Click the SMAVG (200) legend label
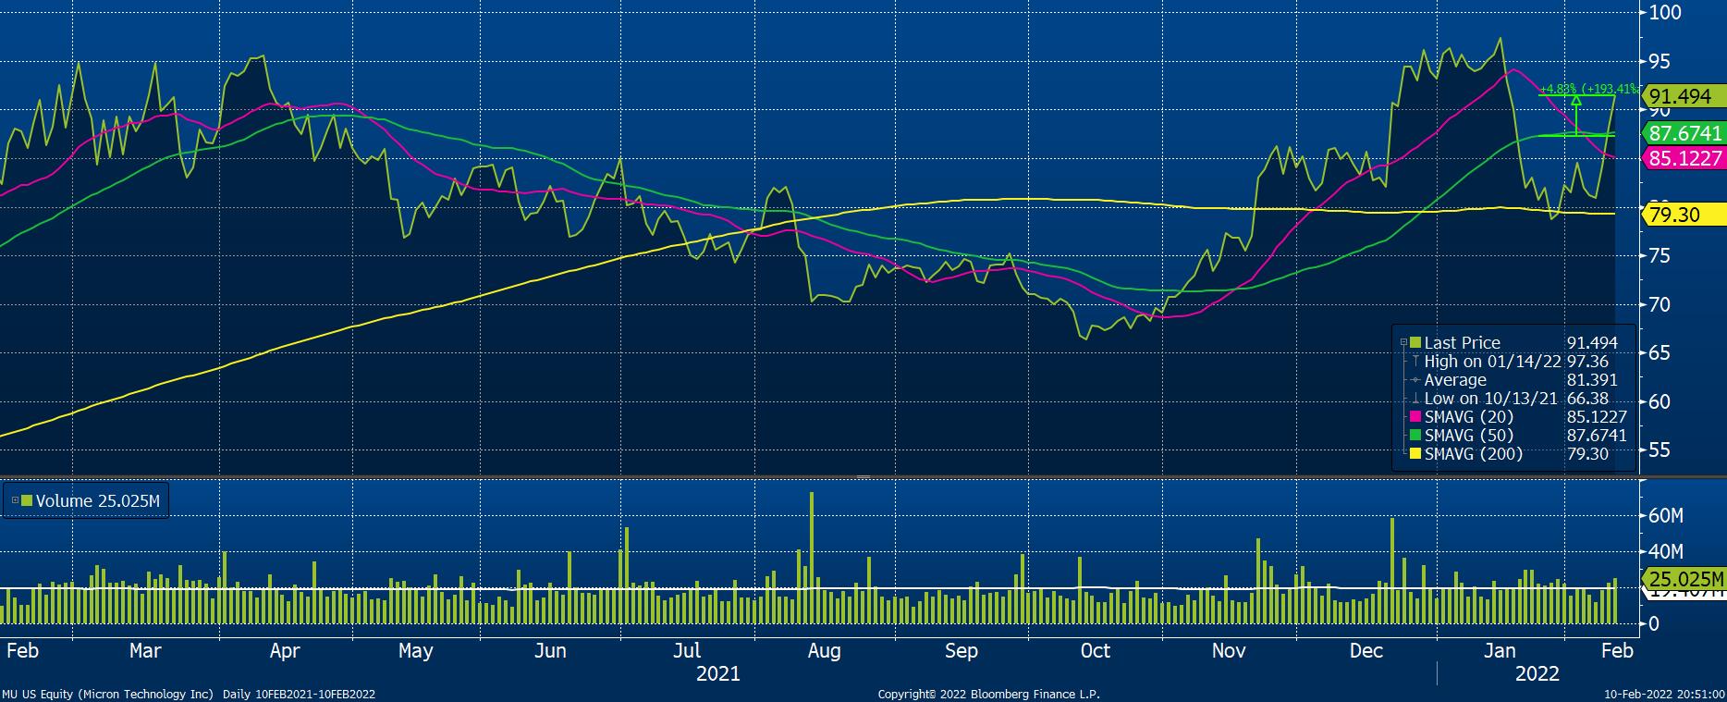Screen dimensions: 1727x702 click(x=1474, y=454)
